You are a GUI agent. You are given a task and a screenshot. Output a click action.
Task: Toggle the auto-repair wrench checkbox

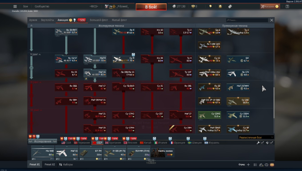tap(262, 143)
